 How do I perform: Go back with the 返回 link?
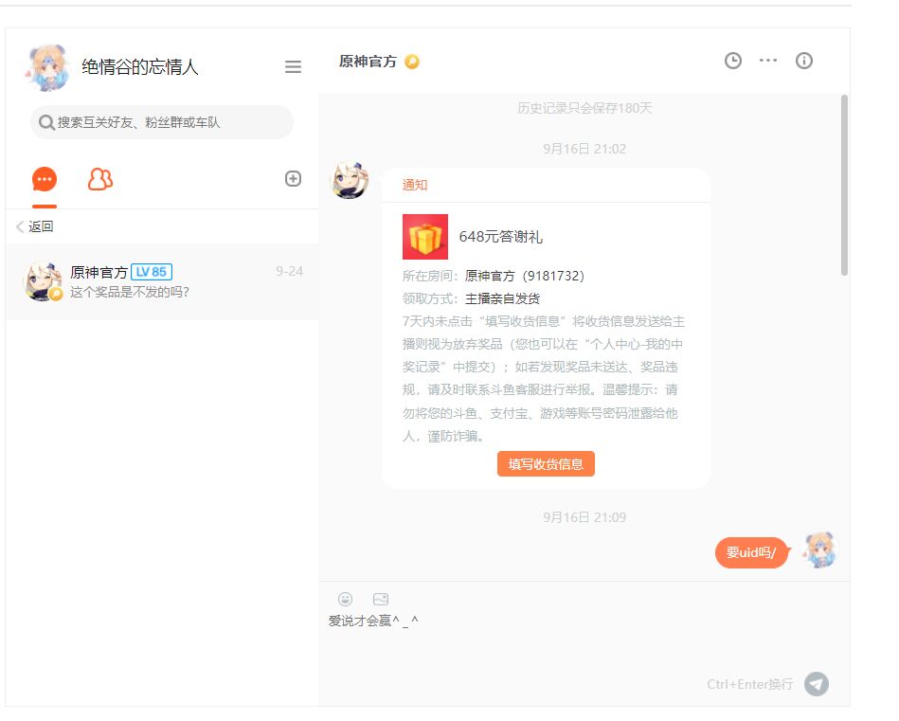click(x=35, y=226)
